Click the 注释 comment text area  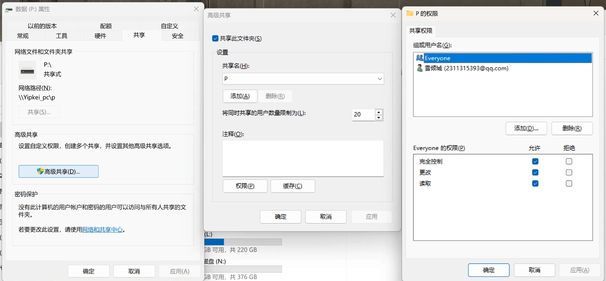pyautogui.click(x=303, y=158)
